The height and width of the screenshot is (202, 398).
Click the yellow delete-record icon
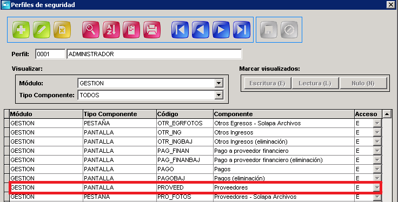click(62, 30)
